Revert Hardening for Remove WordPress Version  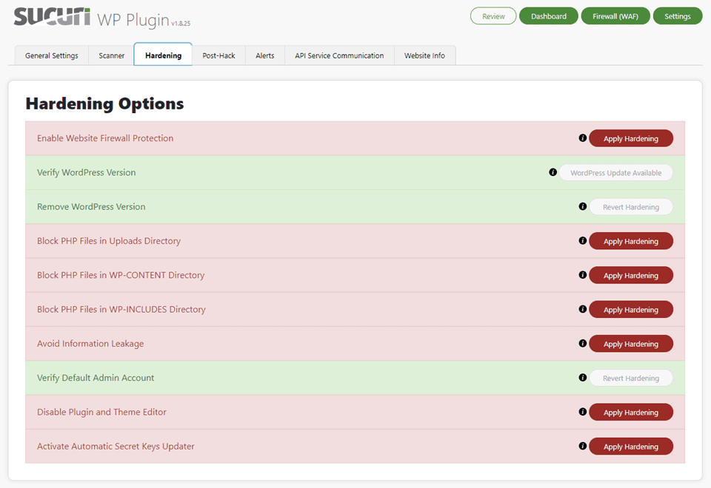pyautogui.click(x=631, y=206)
